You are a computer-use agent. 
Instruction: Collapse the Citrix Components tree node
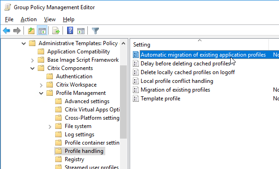point(32,68)
